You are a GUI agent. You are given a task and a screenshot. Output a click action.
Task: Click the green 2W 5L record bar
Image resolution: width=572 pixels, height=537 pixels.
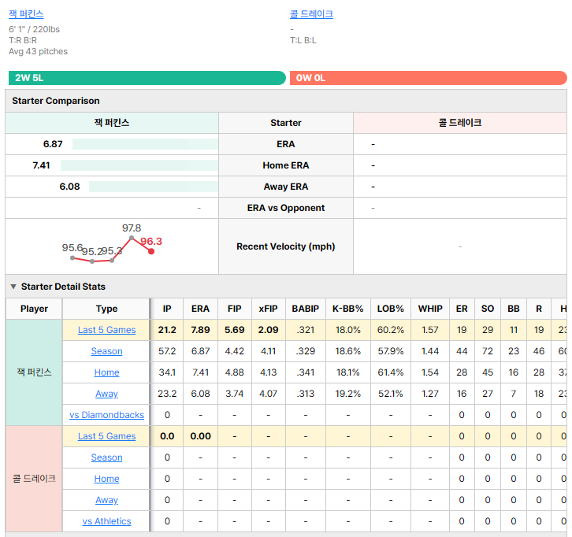click(147, 78)
